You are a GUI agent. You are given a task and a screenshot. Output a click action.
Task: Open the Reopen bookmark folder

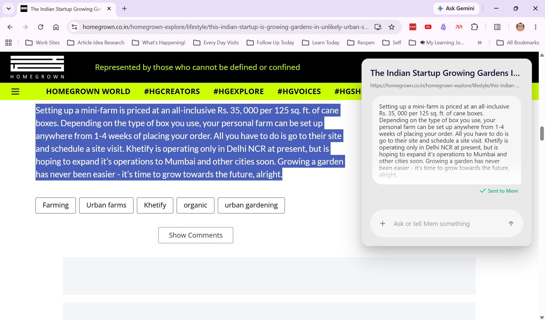click(361, 43)
